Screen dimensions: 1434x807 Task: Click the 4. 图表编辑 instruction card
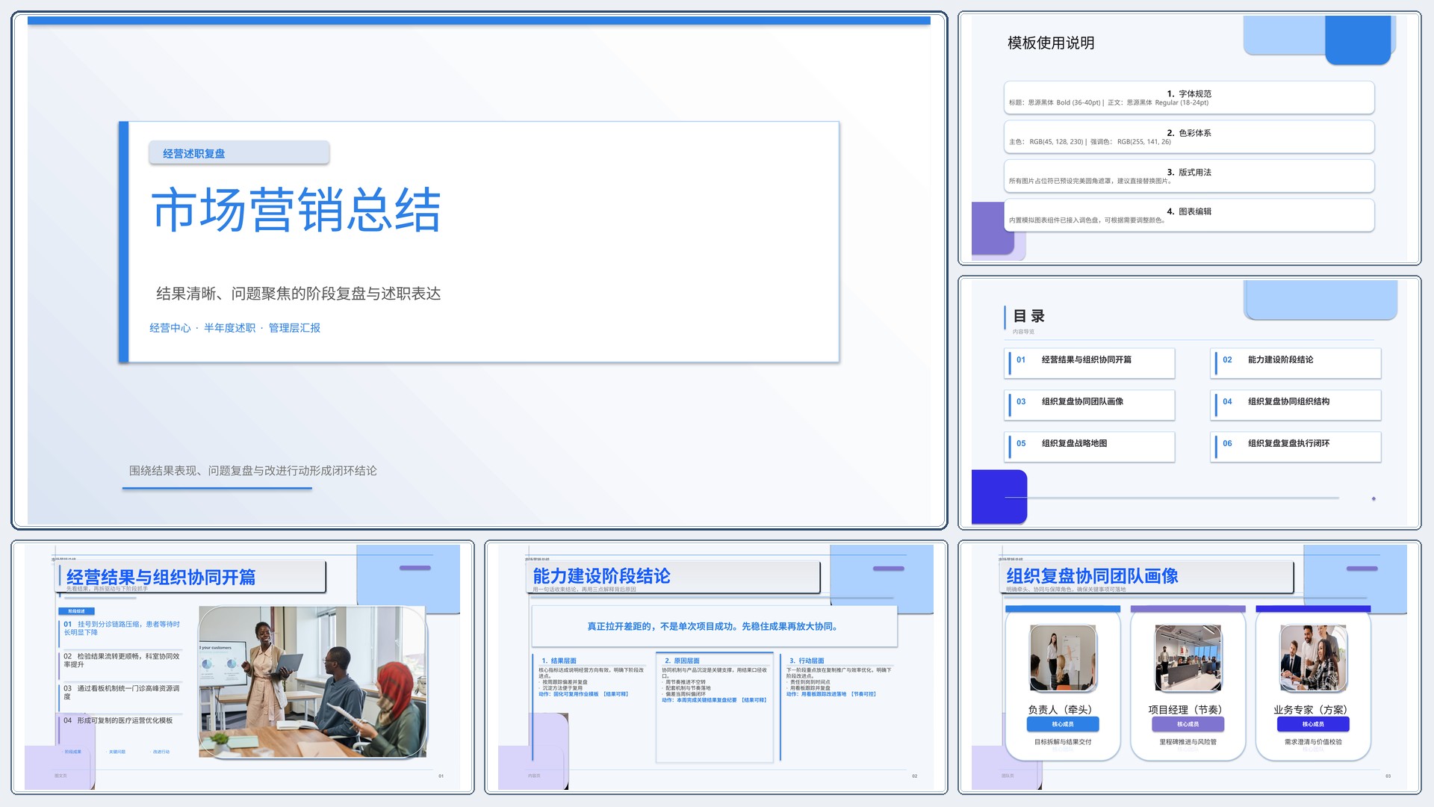click(x=1189, y=215)
